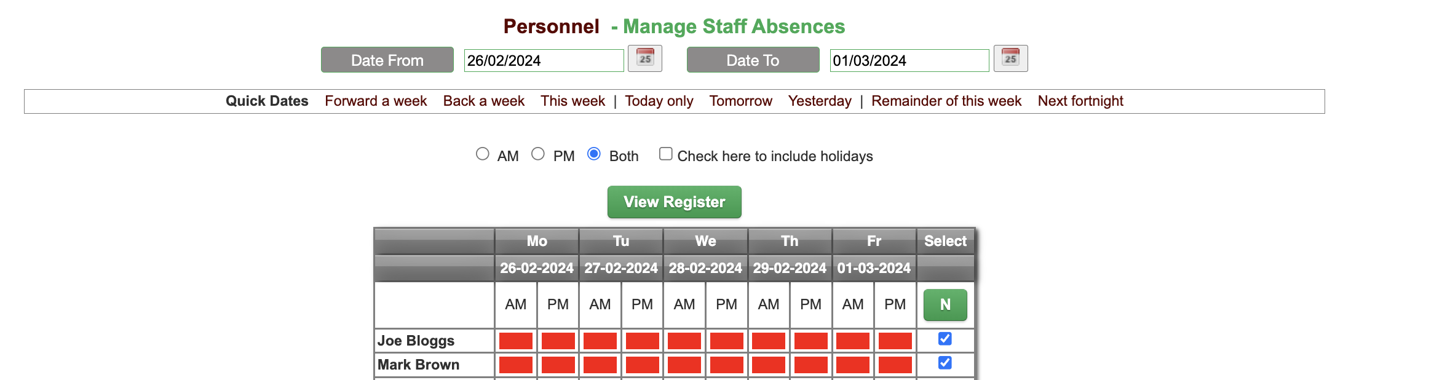Open the Date To calendar picker
1434x380 pixels.
(x=1010, y=58)
